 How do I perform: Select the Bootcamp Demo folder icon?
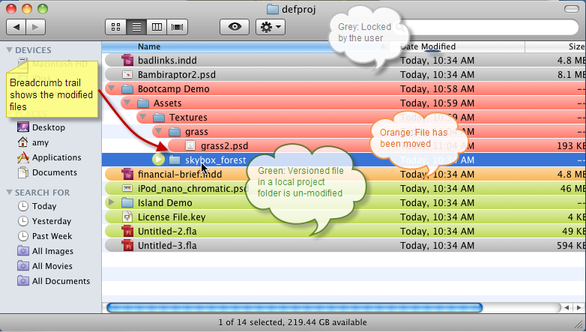pos(127,88)
